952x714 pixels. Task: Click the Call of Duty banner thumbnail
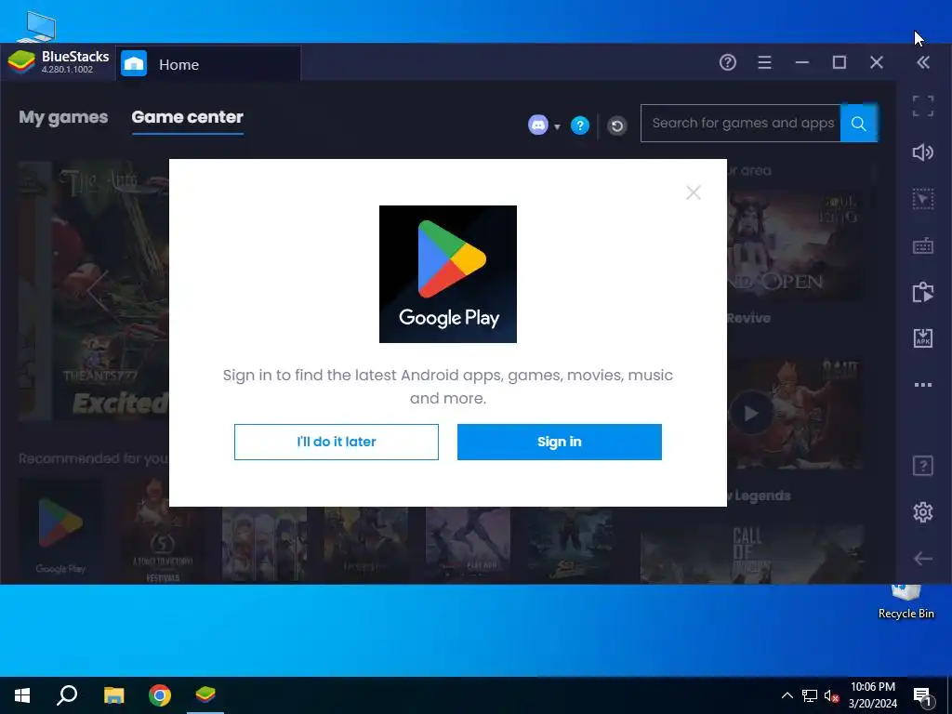tap(751, 554)
